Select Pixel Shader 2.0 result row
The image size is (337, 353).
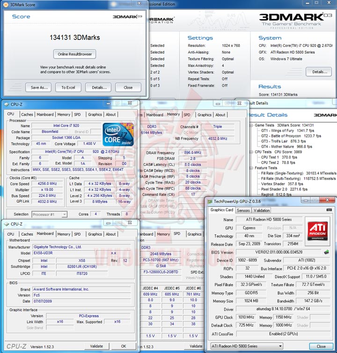[x=284, y=189]
